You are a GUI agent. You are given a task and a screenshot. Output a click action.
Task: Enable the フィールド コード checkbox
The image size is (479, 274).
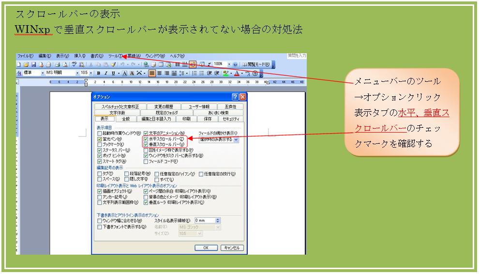pyautogui.click(x=146, y=162)
